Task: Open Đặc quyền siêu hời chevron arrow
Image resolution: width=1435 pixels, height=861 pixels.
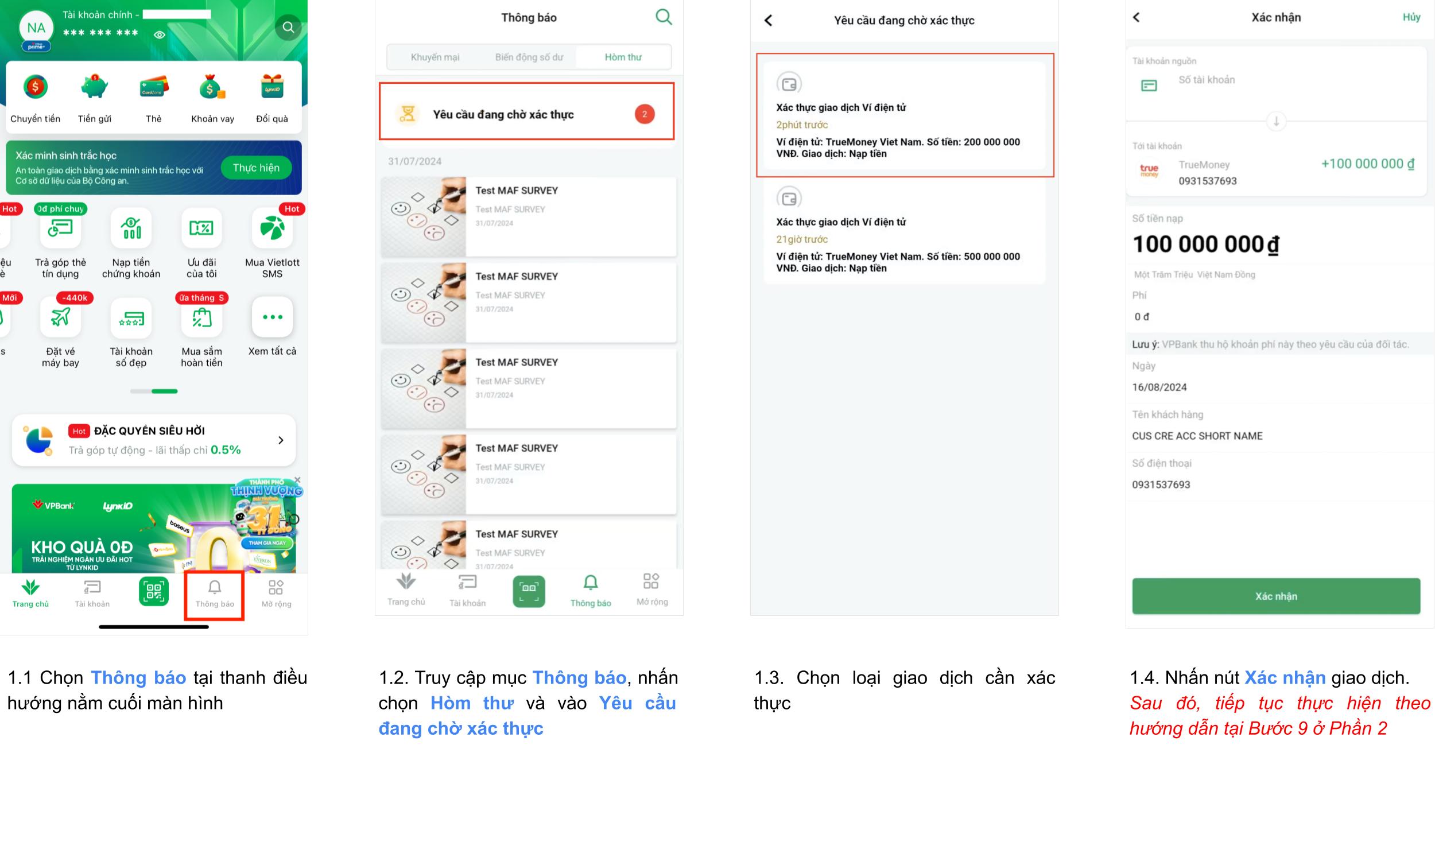Action: tap(281, 440)
